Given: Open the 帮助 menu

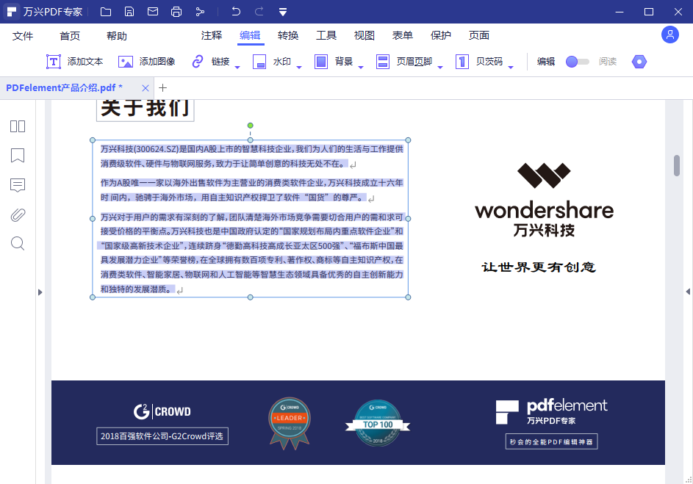Looking at the screenshot, I should (117, 36).
